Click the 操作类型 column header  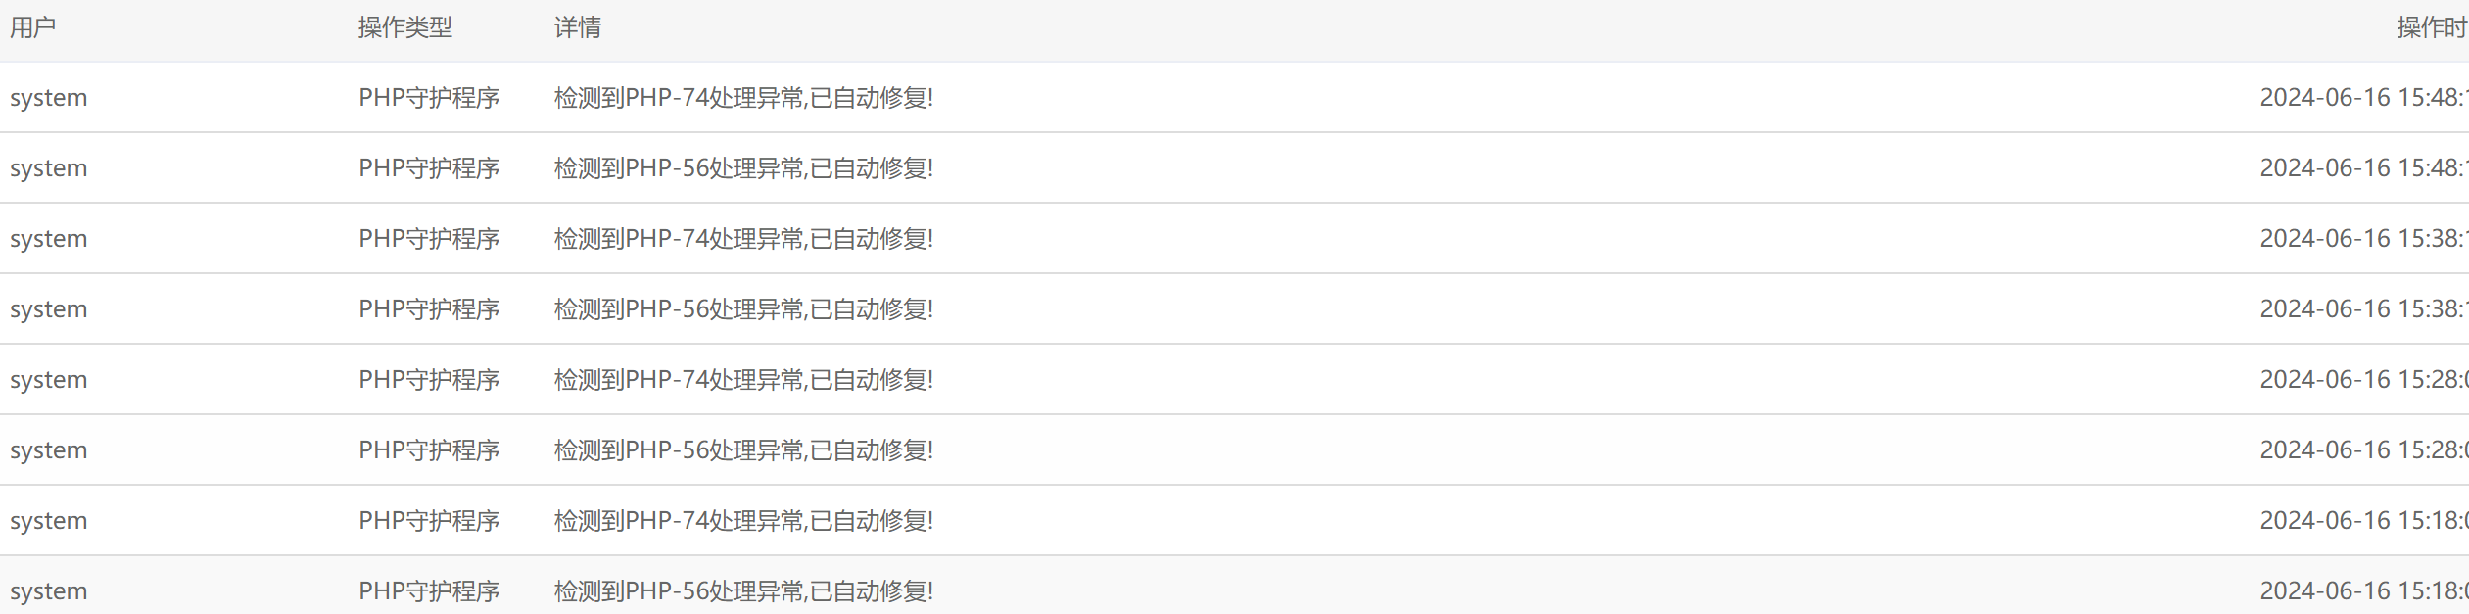[405, 27]
